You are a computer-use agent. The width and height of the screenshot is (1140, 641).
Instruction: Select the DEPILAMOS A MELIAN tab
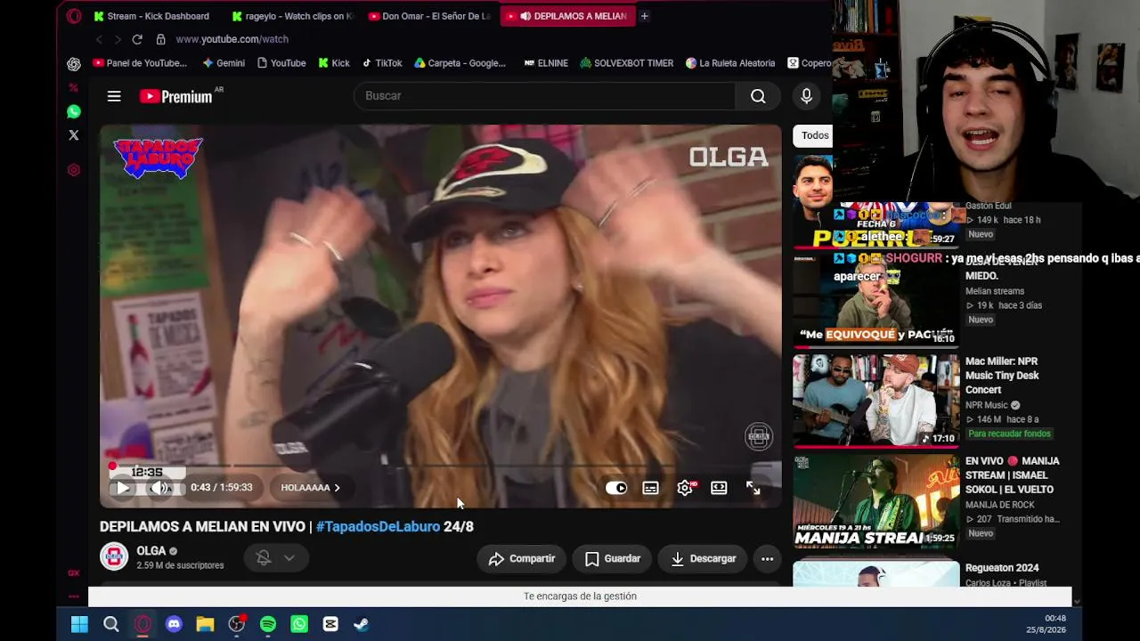point(566,16)
